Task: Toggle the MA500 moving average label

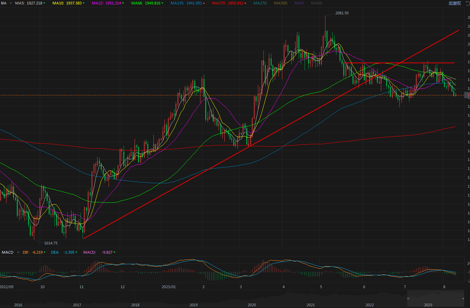Action: (x=281, y=3)
